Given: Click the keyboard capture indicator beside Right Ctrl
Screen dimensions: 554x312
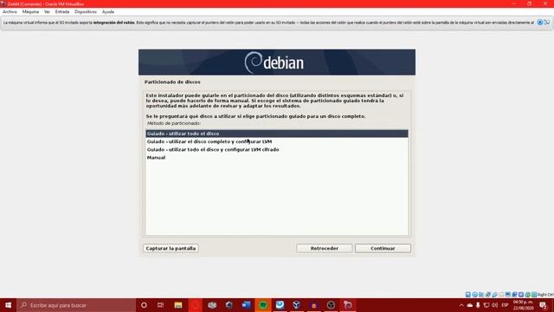Looking at the screenshot, I should click(x=534, y=295).
